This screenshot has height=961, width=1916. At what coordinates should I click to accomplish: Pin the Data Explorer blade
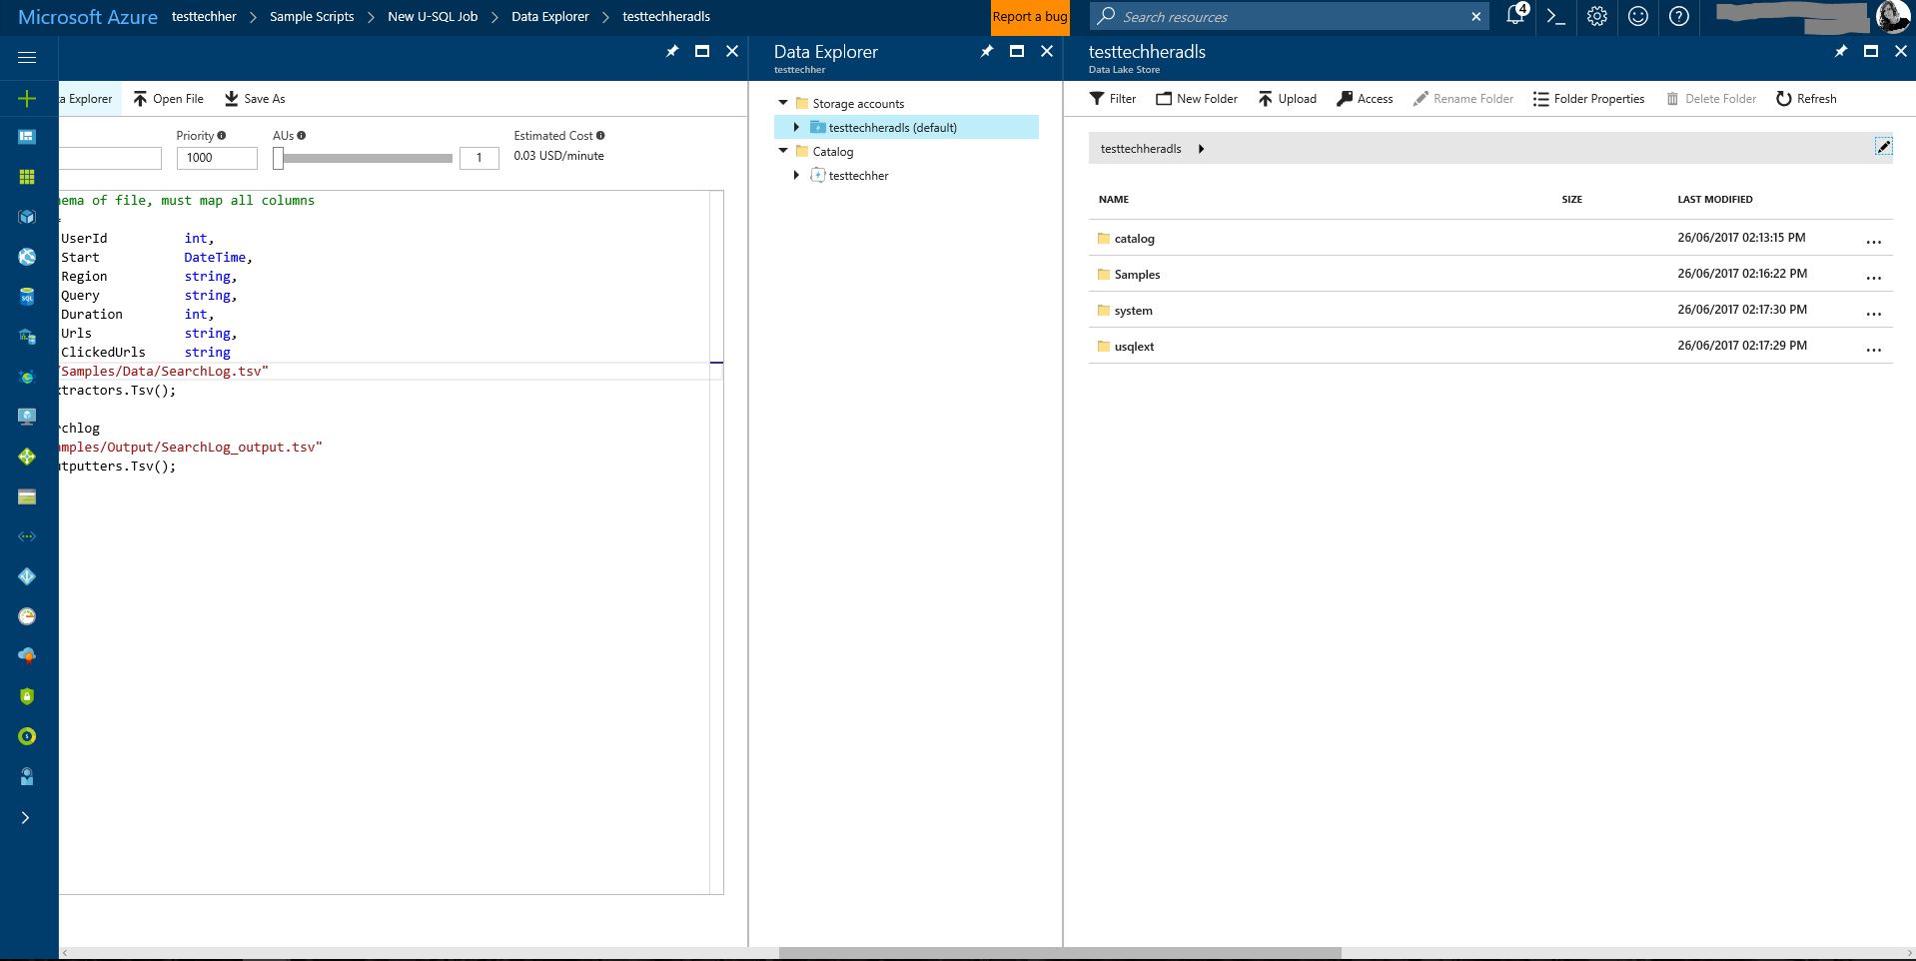pyautogui.click(x=987, y=51)
